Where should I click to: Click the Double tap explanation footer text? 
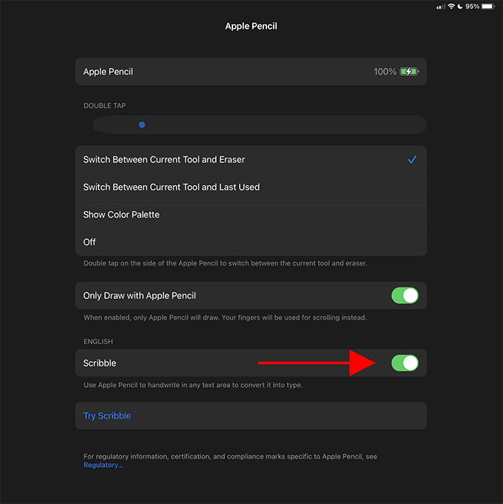[x=225, y=263]
